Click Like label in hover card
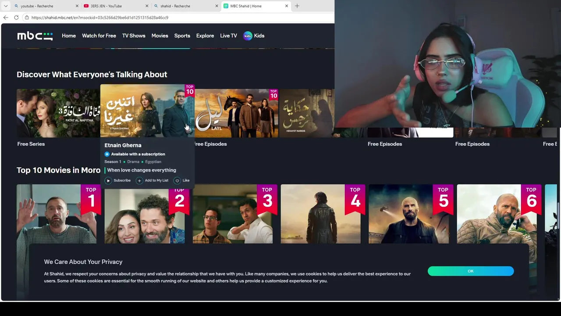This screenshot has height=316, width=561. 186,180
